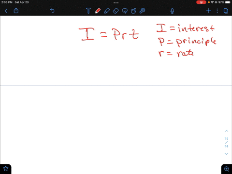Tap the battery status indicator

pyautogui.click(x=228, y=2)
